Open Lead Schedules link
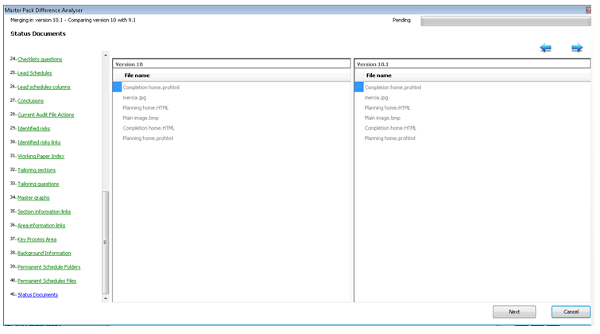The height and width of the screenshot is (334, 600). tap(34, 73)
